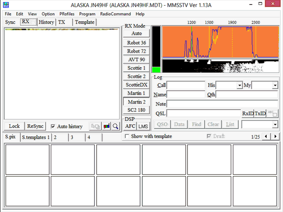Select Scottie 1 RX mode
The image size is (283, 212).
coord(136,68)
